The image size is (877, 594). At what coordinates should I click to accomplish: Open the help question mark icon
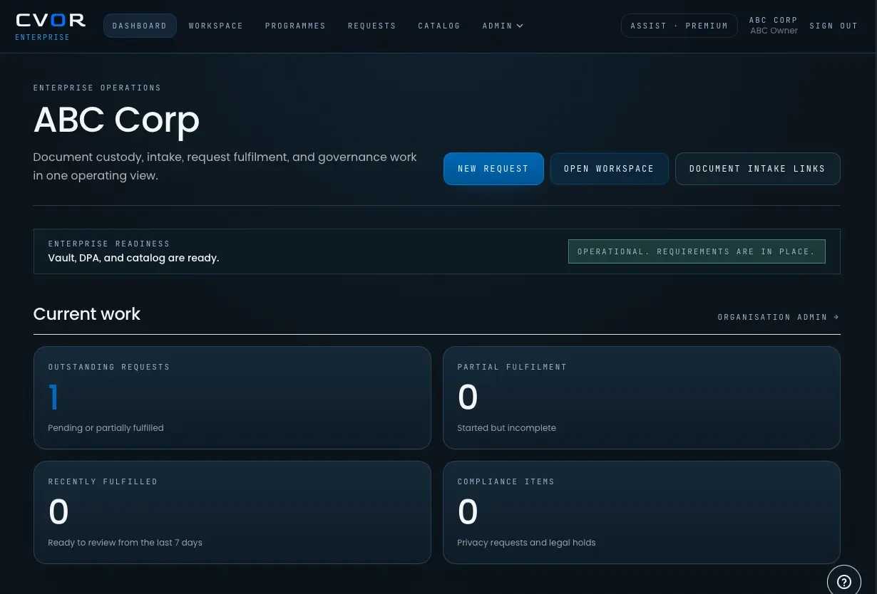pyautogui.click(x=844, y=581)
